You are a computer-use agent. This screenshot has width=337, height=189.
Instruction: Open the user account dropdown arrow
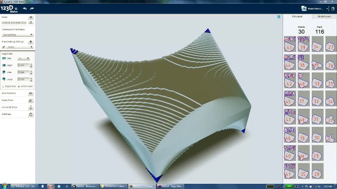coord(327,9)
